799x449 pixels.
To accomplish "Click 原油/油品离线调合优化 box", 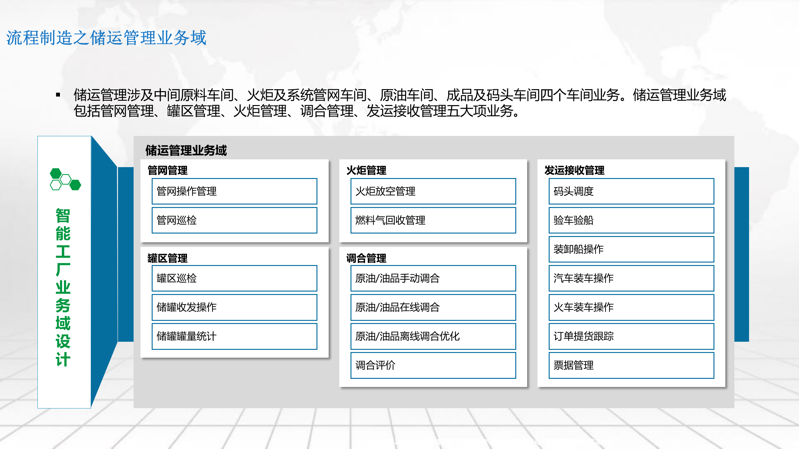I will tap(433, 336).
